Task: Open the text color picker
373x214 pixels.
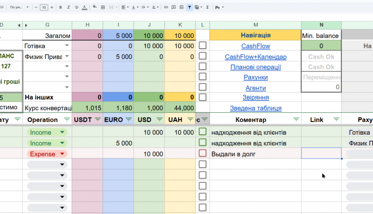Action: click(x=85, y=7)
